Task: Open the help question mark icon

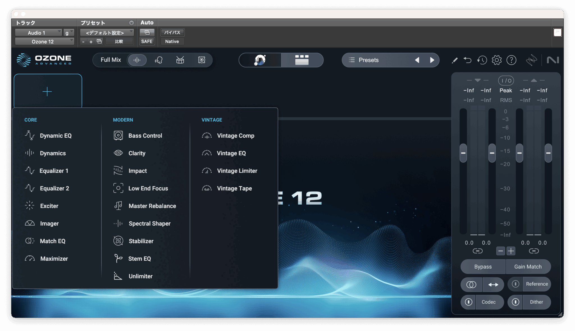Action: point(511,60)
